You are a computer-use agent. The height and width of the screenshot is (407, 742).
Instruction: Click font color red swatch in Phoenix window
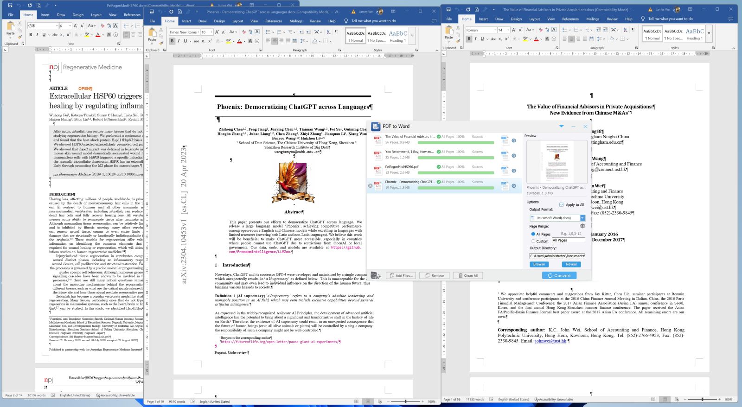239,41
